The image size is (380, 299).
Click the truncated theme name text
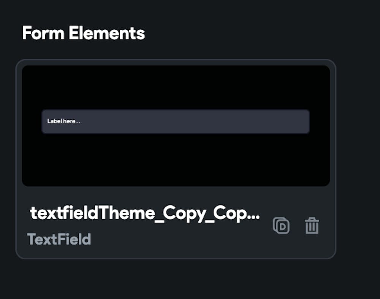145,213
